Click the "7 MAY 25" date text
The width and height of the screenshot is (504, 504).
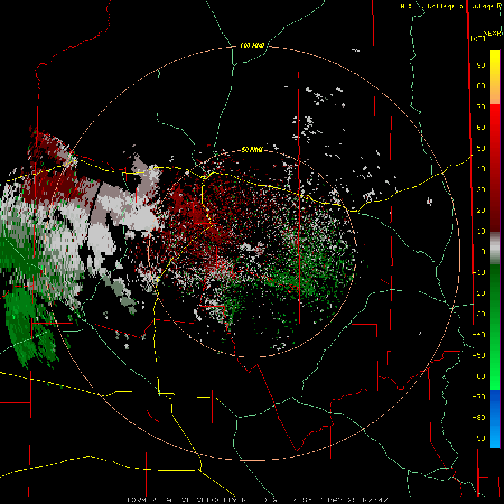(x=338, y=500)
